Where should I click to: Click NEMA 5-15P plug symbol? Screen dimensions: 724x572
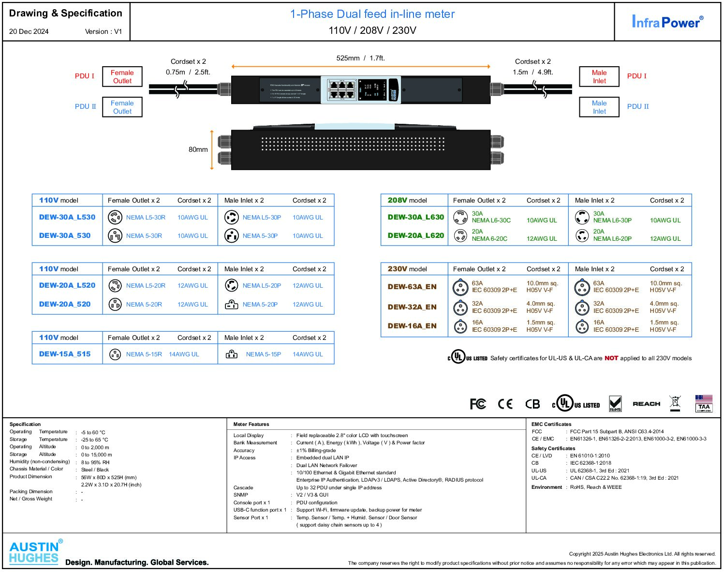(232, 354)
